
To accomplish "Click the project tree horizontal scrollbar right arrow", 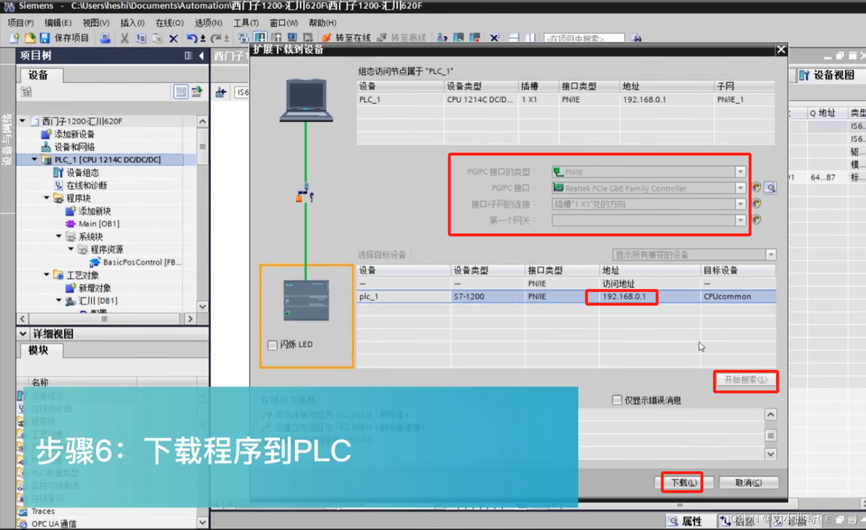I will (191, 319).
